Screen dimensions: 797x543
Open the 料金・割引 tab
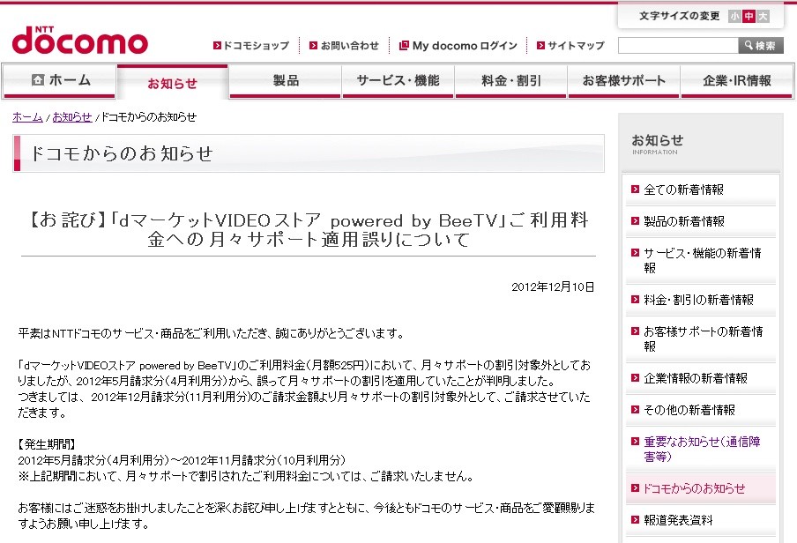pos(510,81)
